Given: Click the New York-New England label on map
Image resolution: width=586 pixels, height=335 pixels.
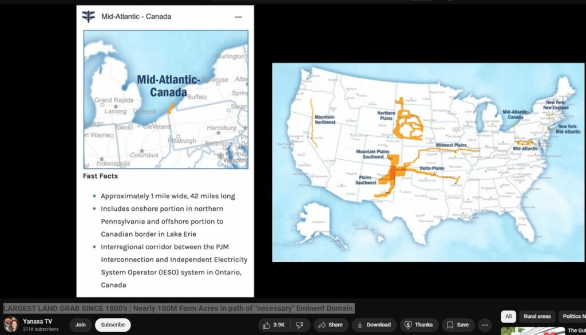Looking at the screenshot, I should 556,105.
